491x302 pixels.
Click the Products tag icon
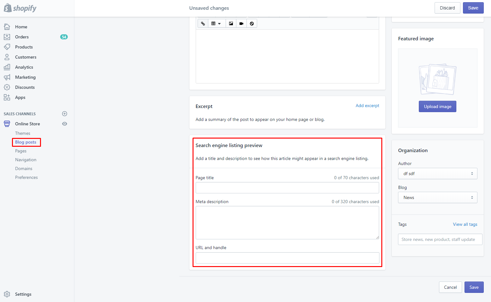tap(7, 47)
